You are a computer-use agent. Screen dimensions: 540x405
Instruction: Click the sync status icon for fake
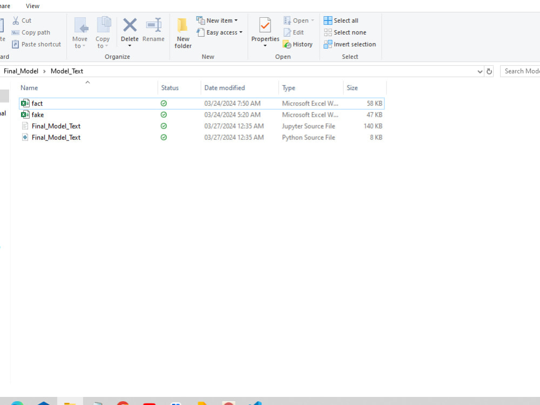(x=164, y=114)
